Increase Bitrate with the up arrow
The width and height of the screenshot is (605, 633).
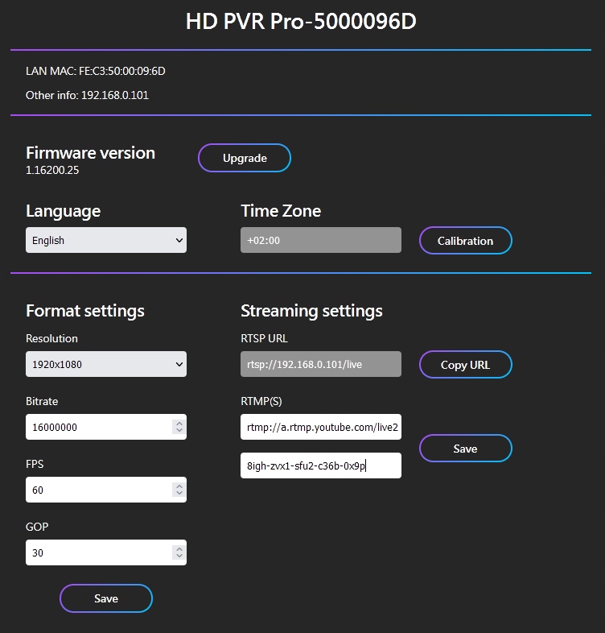click(179, 423)
